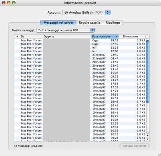The height and width of the screenshot is (156, 161).
Task: Switch to the Messaggi nel server tab
Action: (x=58, y=23)
